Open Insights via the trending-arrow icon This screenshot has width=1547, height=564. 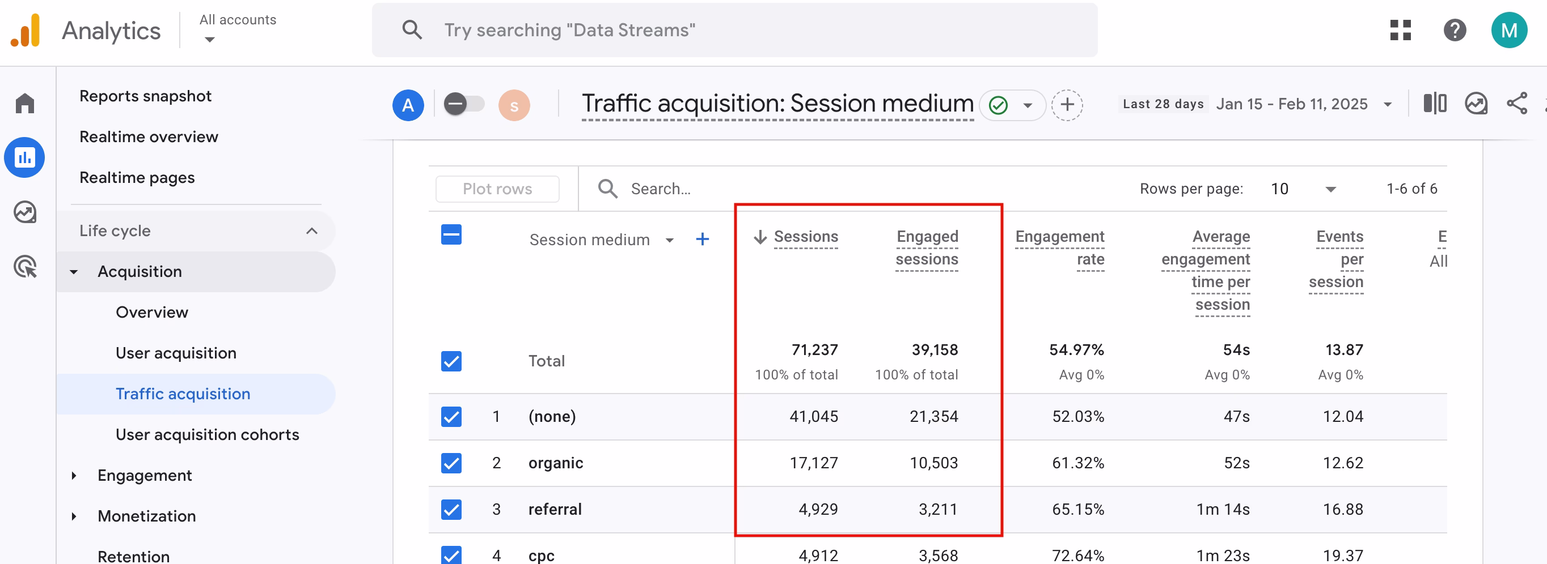1476,103
